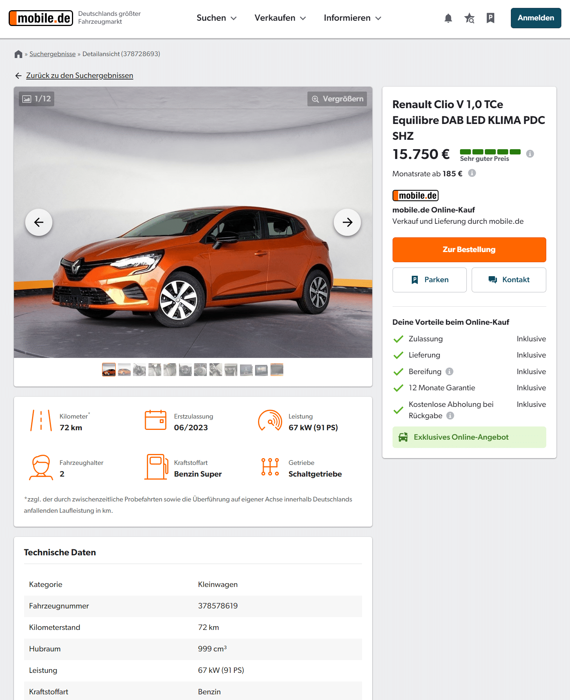The image size is (570, 700).
Task: Go to home via breadcrumb house icon
Action: pyautogui.click(x=18, y=54)
